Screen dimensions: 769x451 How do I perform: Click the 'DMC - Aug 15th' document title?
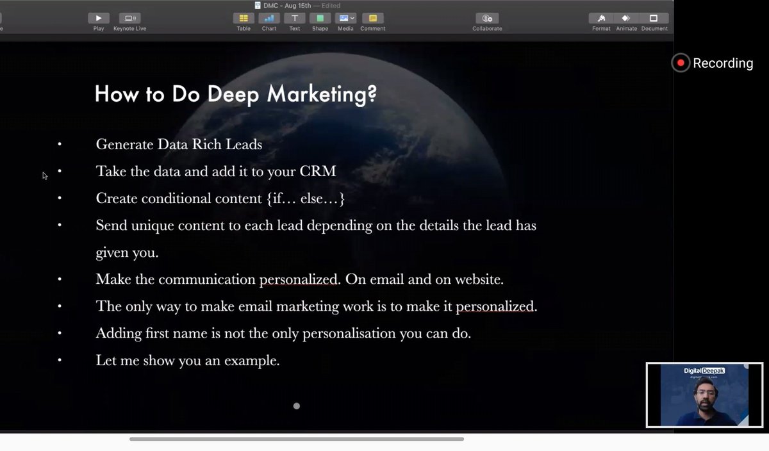[x=286, y=5]
